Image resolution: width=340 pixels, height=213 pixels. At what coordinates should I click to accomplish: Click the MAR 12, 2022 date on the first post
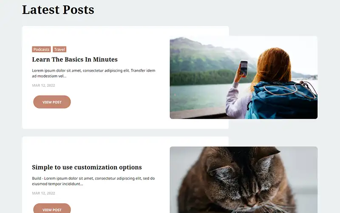pos(44,85)
